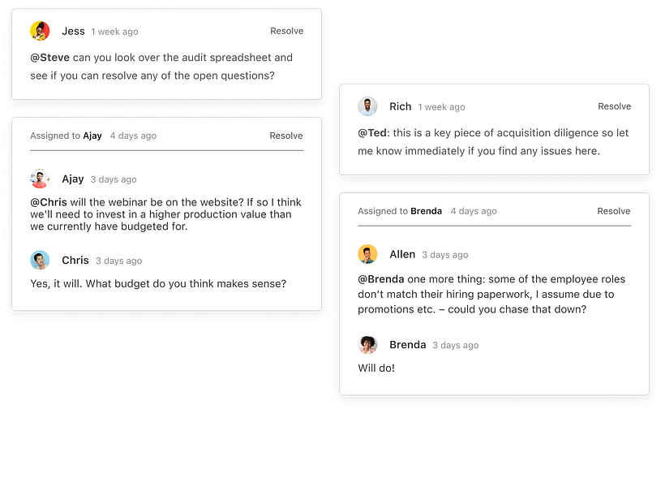
Task: Click Brenda's avatar beside her reply
Action: (367, 345)
